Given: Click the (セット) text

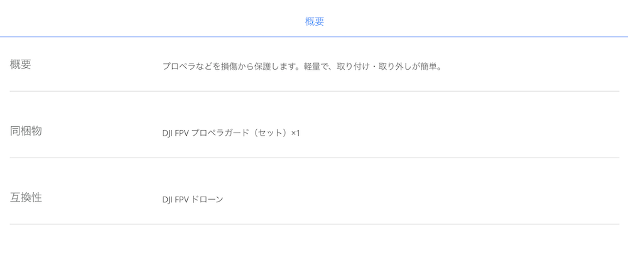Looking at the screenshot, I should tap(269, 133).
